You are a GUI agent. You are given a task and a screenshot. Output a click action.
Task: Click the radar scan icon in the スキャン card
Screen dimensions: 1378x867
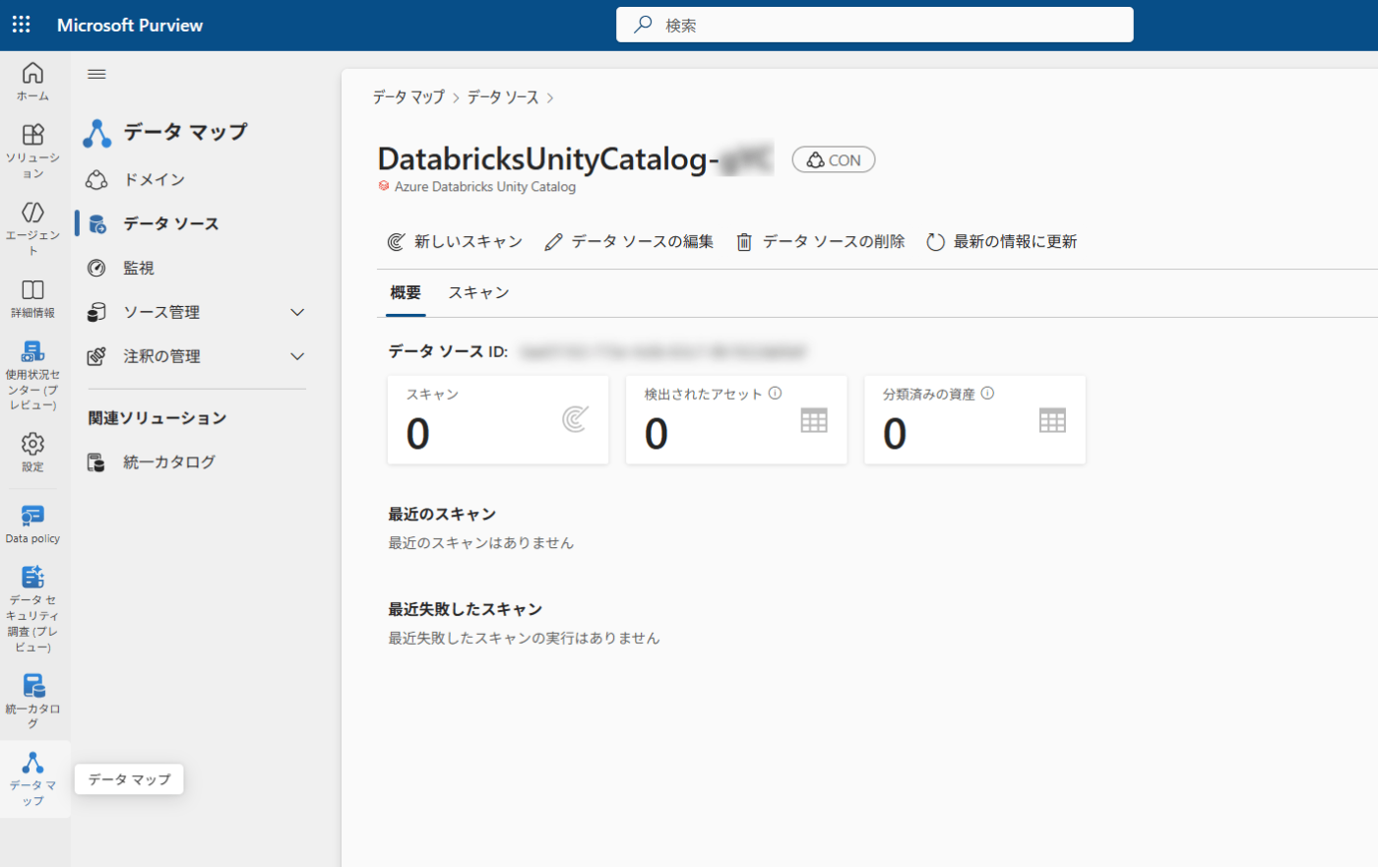coord(575,419)
